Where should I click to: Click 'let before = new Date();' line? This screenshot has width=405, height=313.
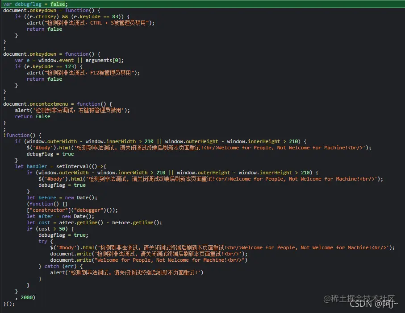tap(62, 198)
